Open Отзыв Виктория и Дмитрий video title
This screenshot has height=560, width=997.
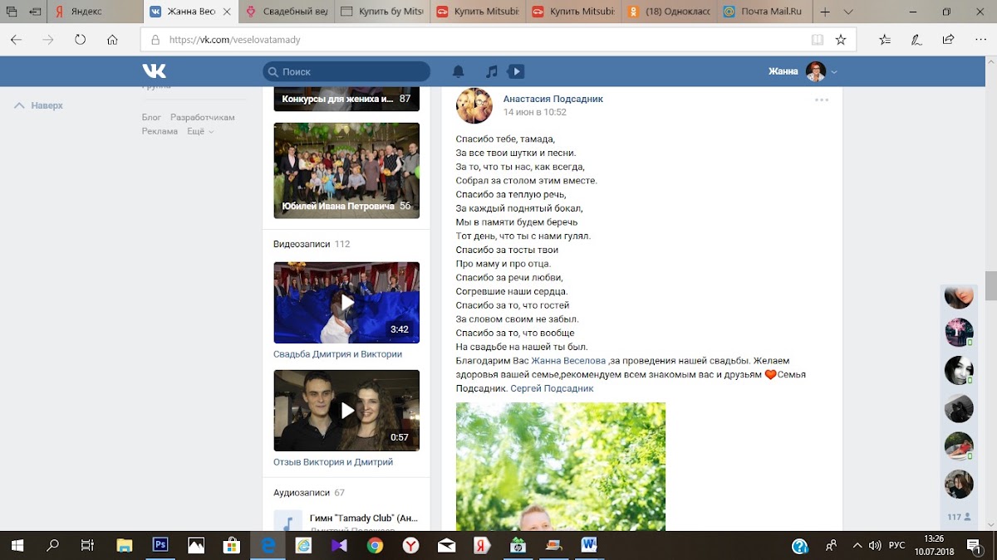pyautogui.click(x=333, y=462)
